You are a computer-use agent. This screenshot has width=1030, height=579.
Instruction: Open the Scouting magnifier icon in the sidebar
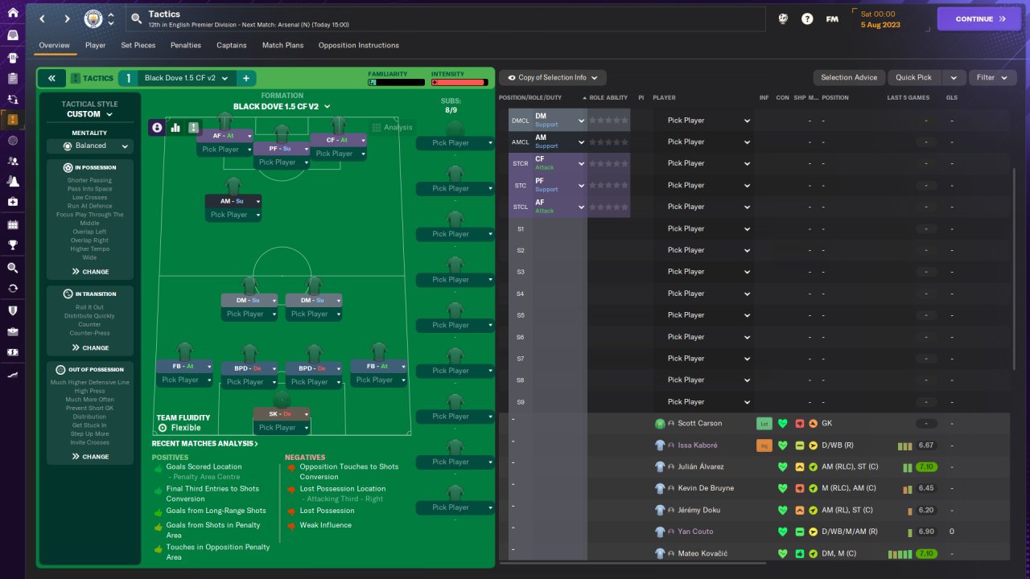pos(13,268)
